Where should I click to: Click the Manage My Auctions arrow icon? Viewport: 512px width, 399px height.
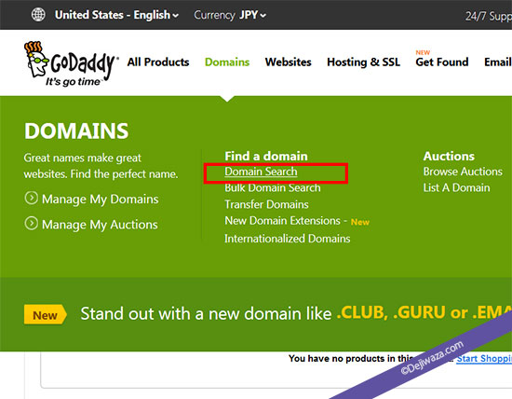[x=32, y=224]
